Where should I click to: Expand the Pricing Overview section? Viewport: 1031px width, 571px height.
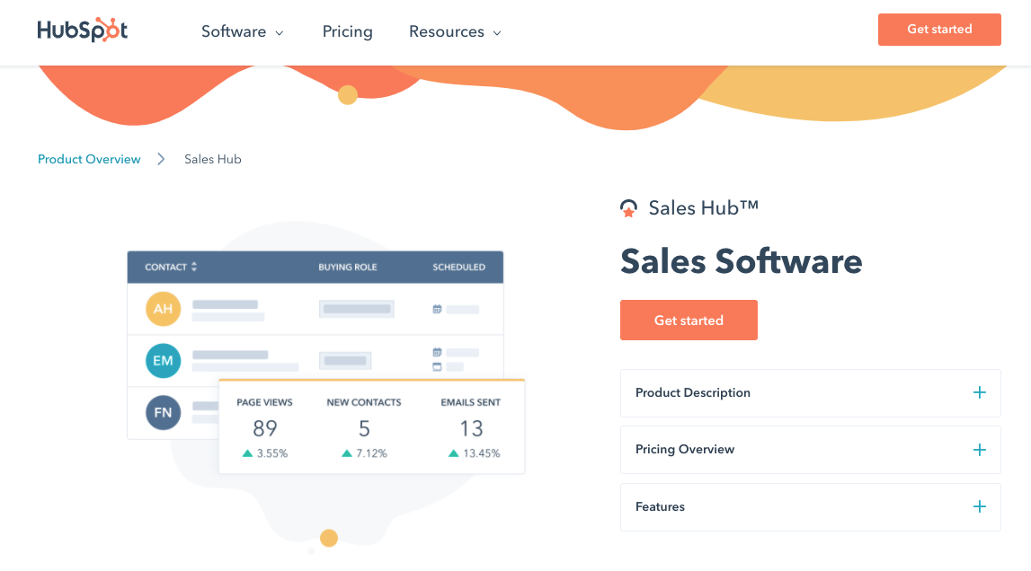(x=810, y=450)
